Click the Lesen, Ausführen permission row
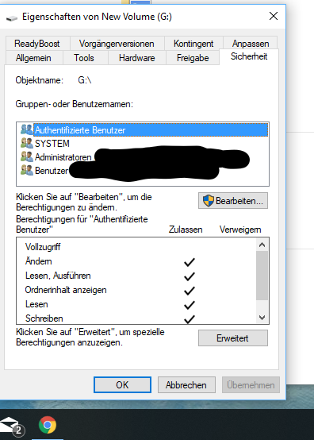This screenshot has width=314, height=440. [136, 276]
